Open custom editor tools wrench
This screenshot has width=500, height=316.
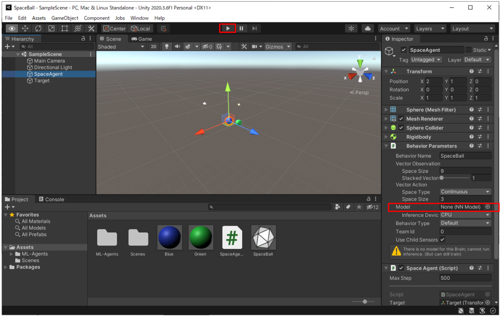click(91, 29)
